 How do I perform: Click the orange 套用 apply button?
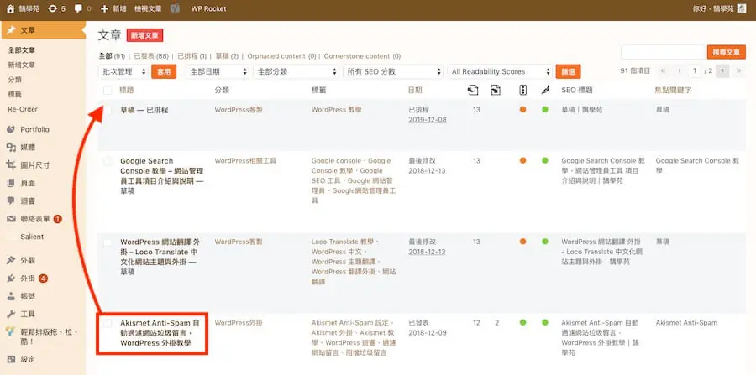point(164,71)
